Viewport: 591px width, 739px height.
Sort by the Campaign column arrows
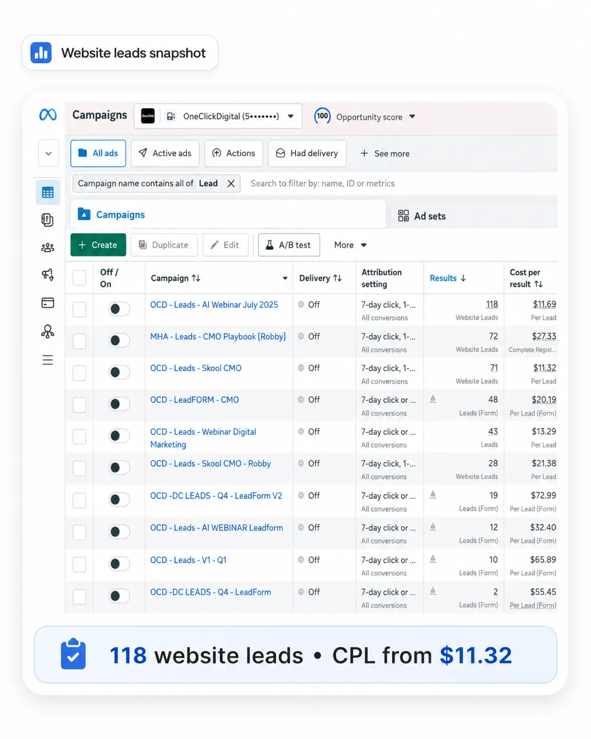[x=196, y=278]
